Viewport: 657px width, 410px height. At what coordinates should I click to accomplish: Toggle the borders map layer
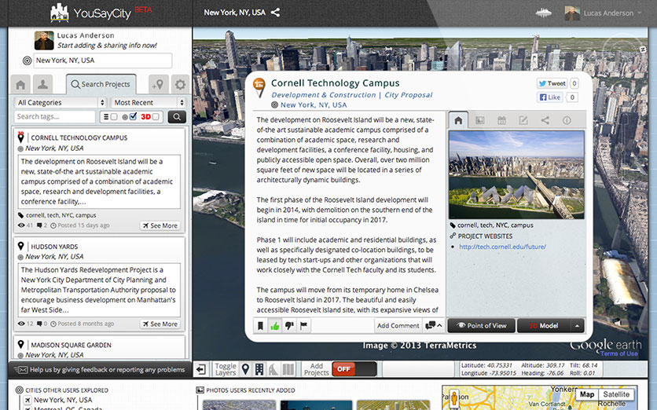click(x=288, y=369)
